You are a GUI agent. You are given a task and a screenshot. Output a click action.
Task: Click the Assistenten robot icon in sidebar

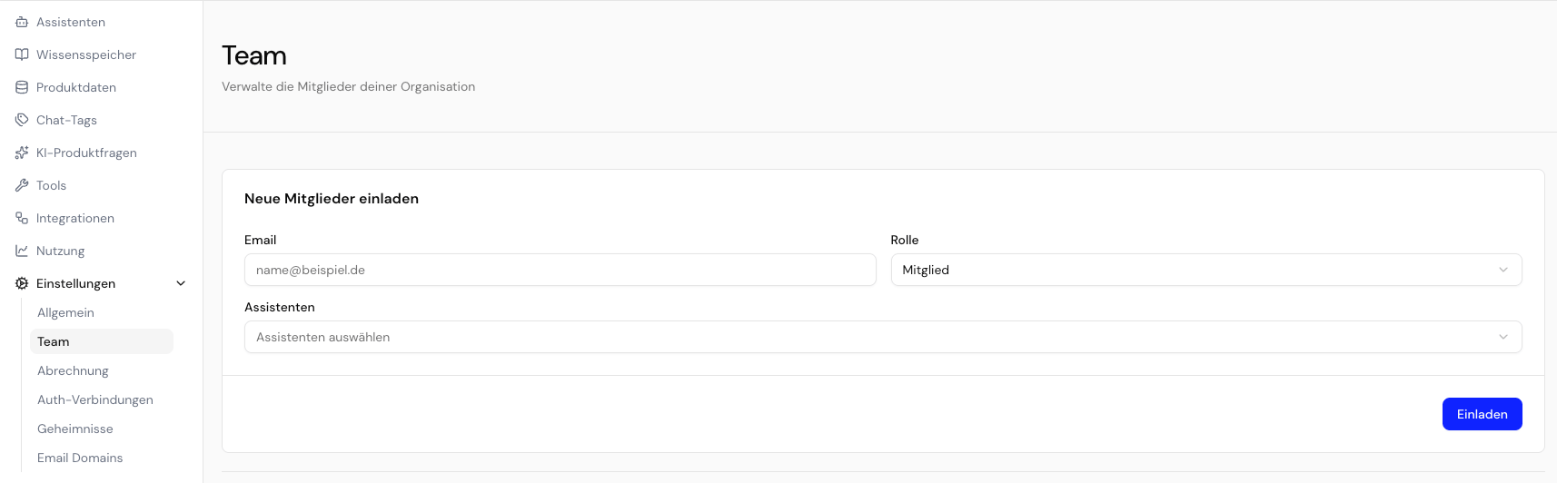point(22,22)
